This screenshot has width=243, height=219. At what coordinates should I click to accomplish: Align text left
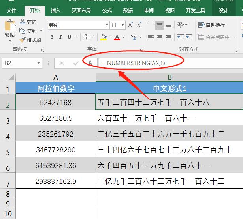(151, 37)
